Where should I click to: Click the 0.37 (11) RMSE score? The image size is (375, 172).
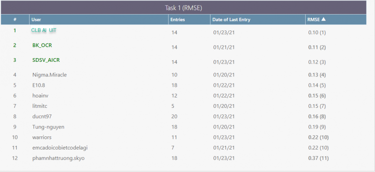tap(318, 158)
